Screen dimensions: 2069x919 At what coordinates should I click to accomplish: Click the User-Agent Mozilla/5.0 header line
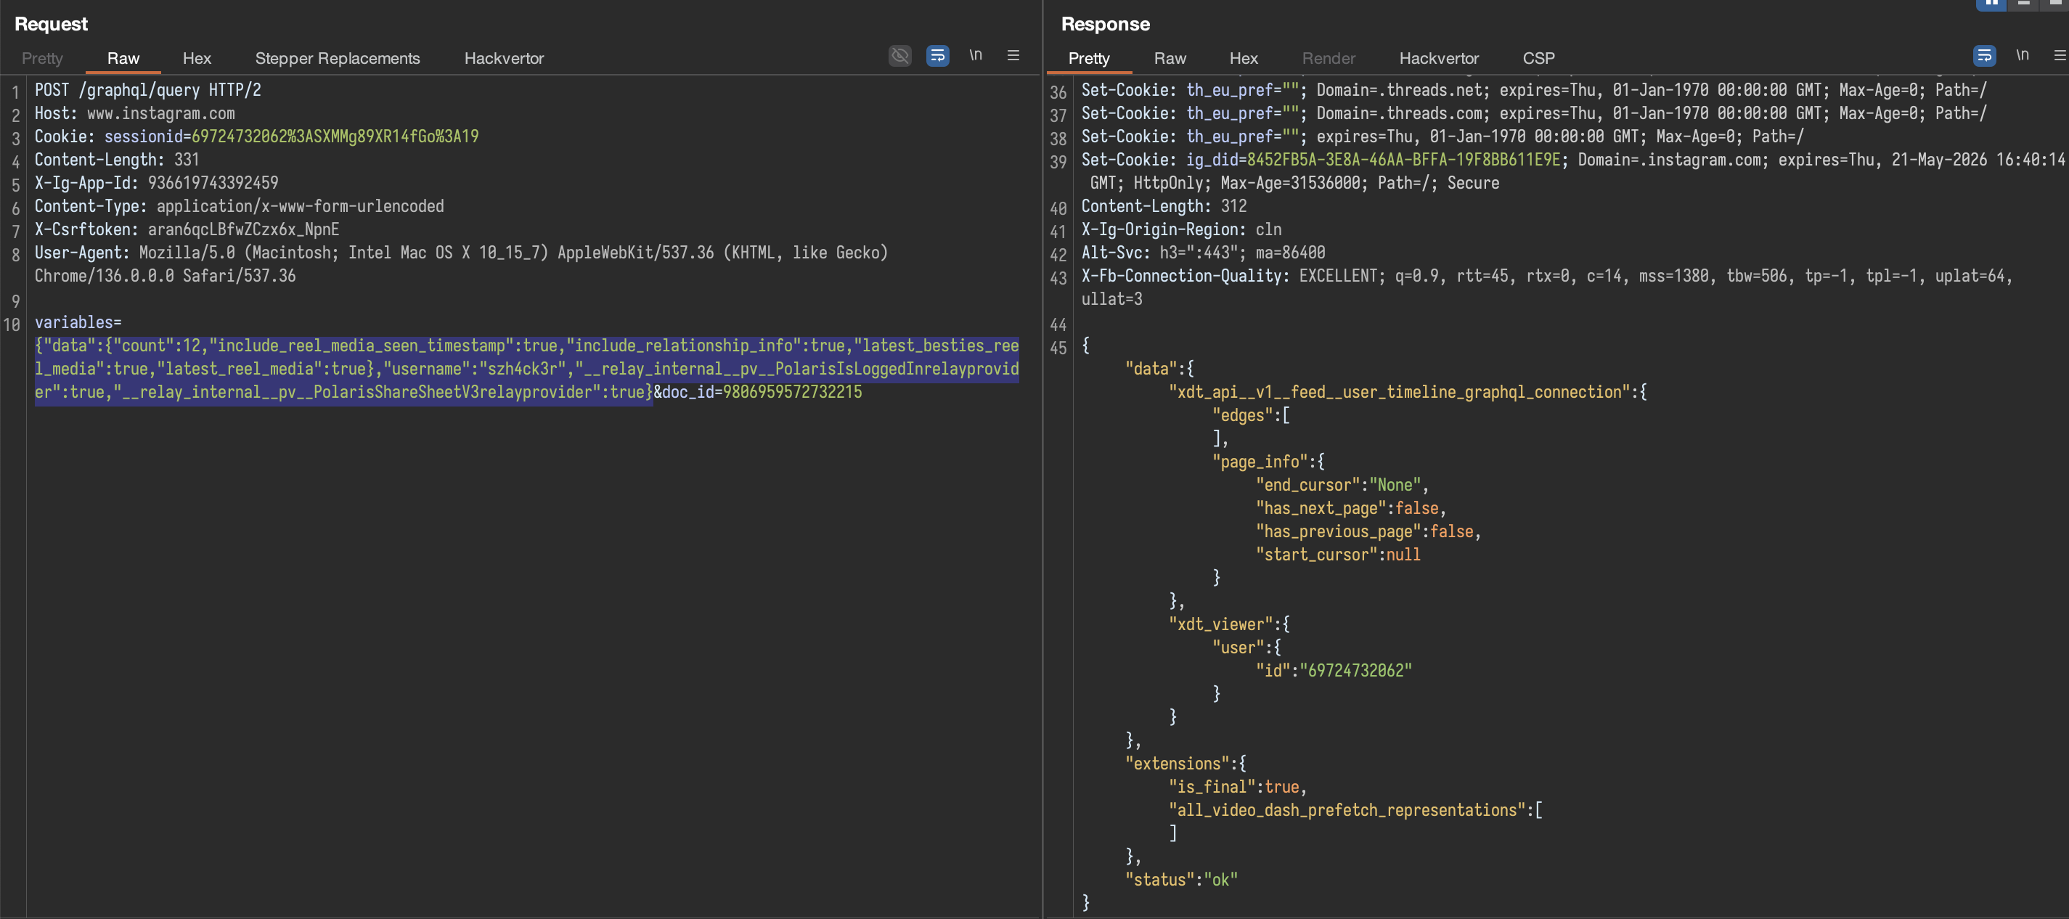[x=461, y=253]
